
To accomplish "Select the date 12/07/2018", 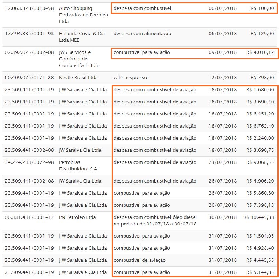I will 222,77.
